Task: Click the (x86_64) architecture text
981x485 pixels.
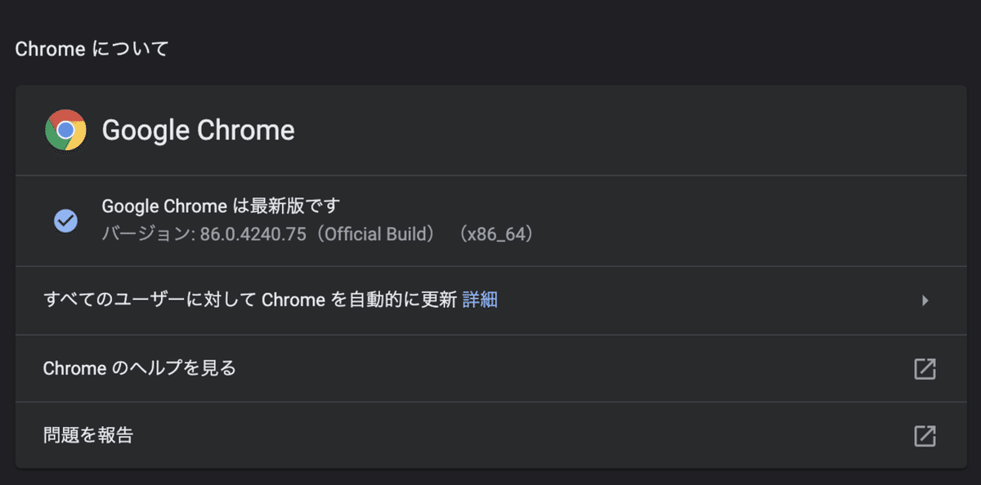Action: [x=496, y=234]
